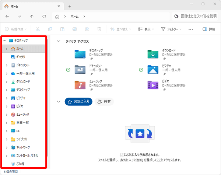The width and height of the screenshot is (221, 175).
Task: Click the Copy toolbar icon
Action: [x=50, y=29]
